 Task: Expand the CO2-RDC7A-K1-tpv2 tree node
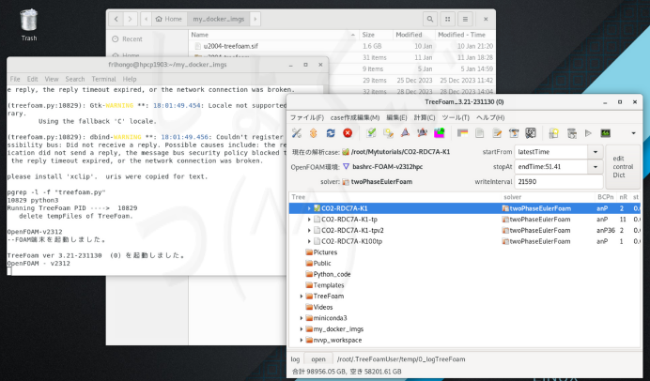point(309,230)
